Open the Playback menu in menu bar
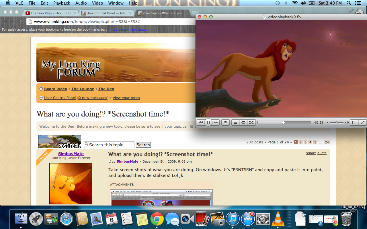Screen dimensions: 367x229 (x=62, y=3)
